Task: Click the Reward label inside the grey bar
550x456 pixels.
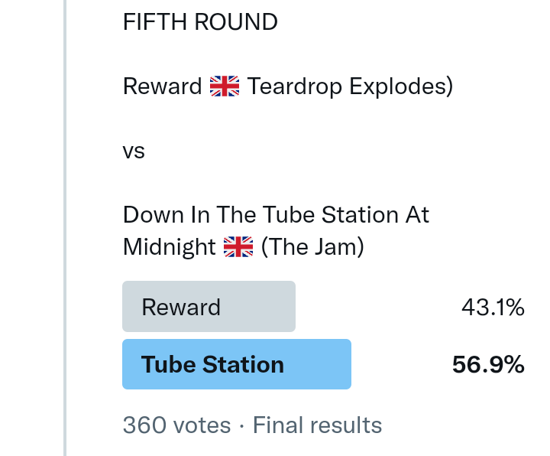Action: pos(181,308)
